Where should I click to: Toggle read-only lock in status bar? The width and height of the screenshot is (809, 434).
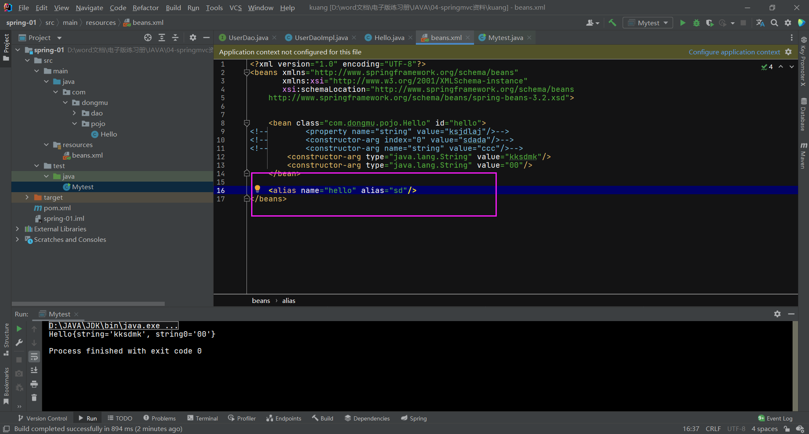[x=787, y=429]
